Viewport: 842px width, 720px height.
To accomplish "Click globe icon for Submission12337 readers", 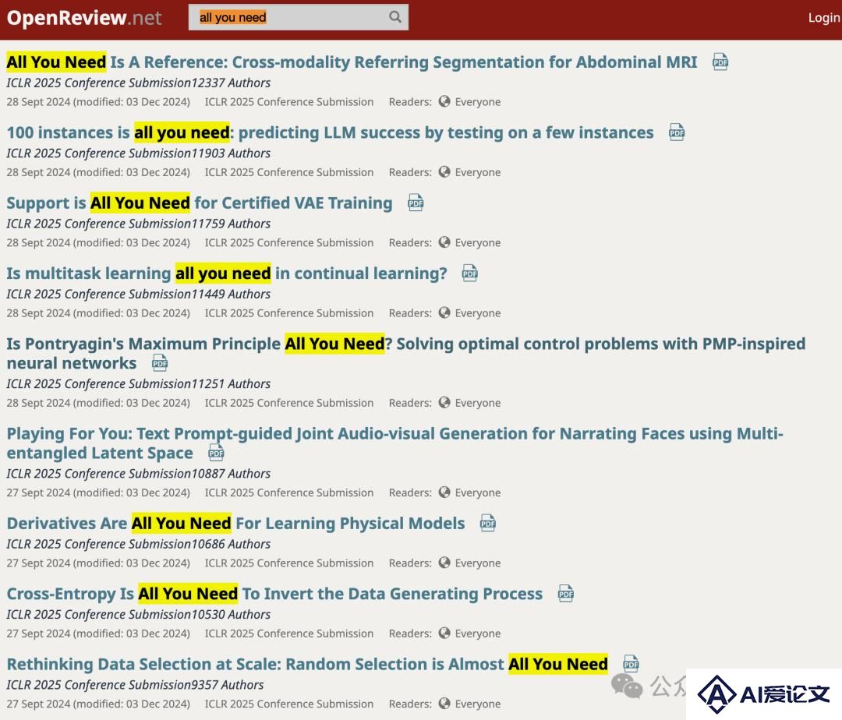I will pos(444,101).
